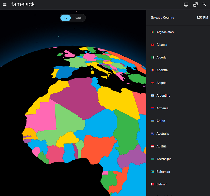The image size is (210, 196).
Task: Open the search magnifier icon
Action: pyautogui.click(x=204, y=4)
